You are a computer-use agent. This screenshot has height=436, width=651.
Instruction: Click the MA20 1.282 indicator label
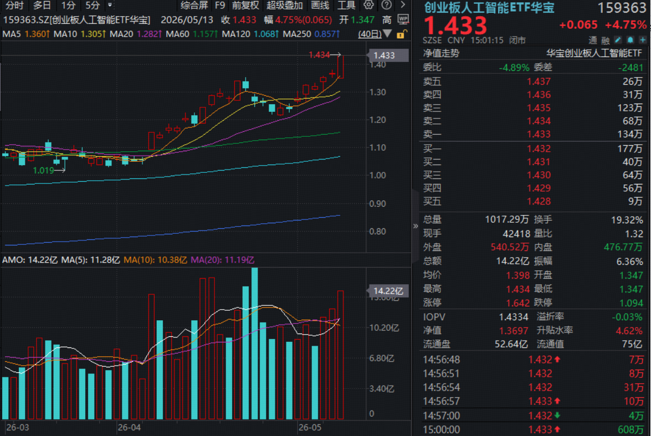[136, 34]
